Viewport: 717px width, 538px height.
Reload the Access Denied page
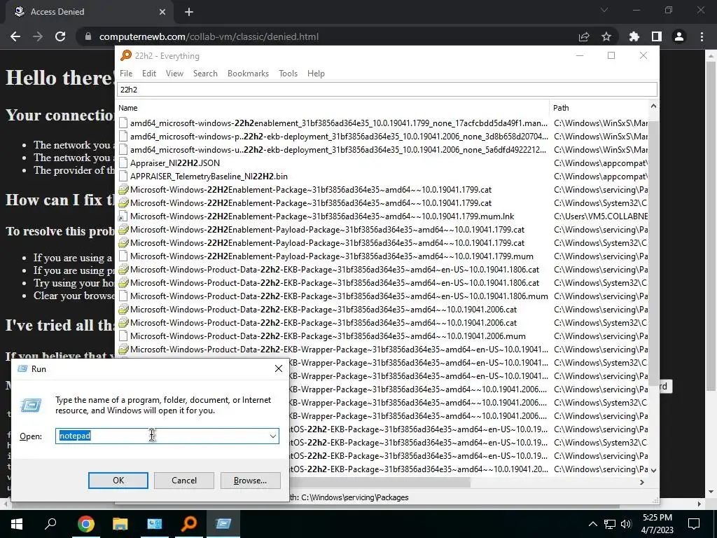click(60, 36)
